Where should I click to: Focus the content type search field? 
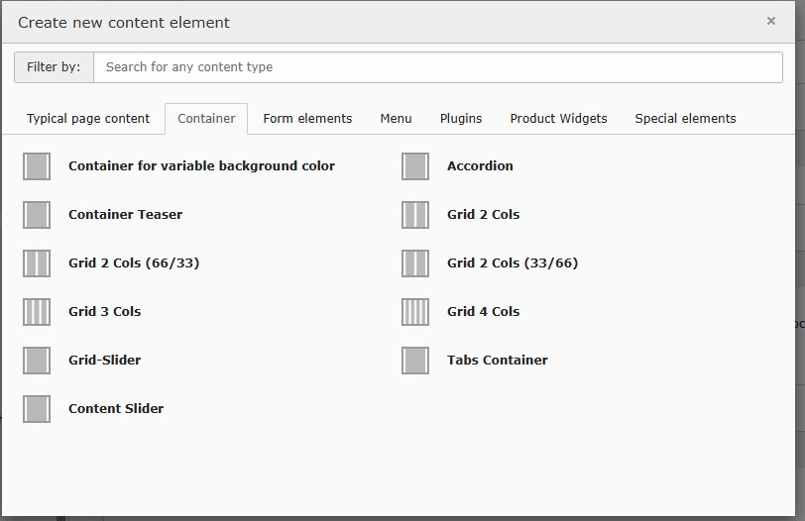click(437, 67)
